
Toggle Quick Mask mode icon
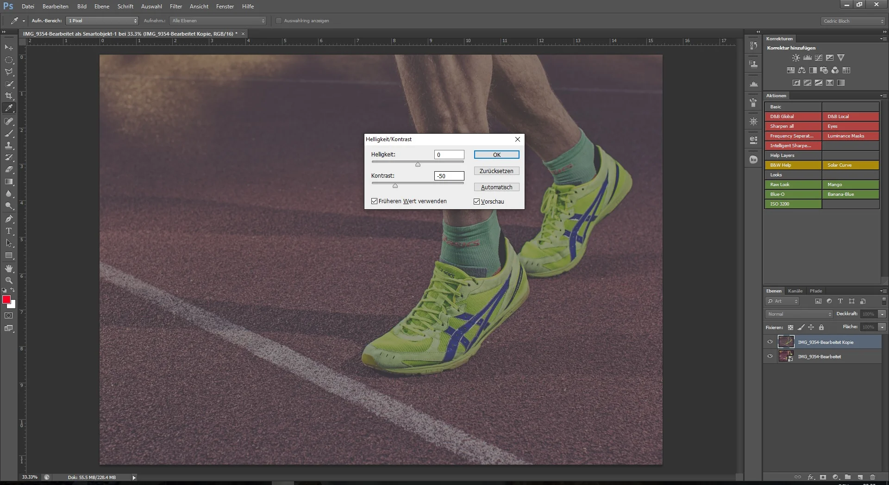point(9,316)
